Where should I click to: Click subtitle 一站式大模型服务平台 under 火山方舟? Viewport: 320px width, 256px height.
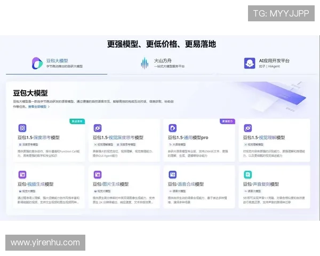point(170,66)
